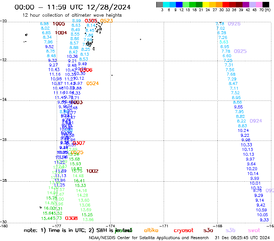Click the date title '00:00 – 11:59 UTC 12/28/2024'

(x=73, y=7)
